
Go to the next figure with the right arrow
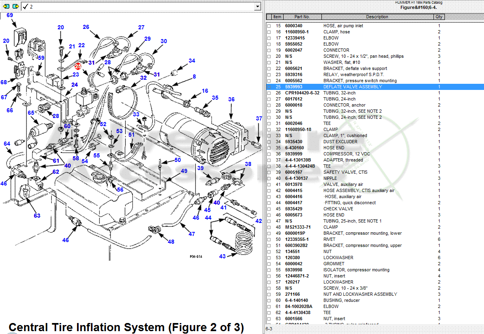(x=15, y=6)
